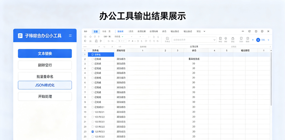Click the diamond-shaped tag icon in the right toolbar
Screen dimensions: 285x140
coord(226,38)
